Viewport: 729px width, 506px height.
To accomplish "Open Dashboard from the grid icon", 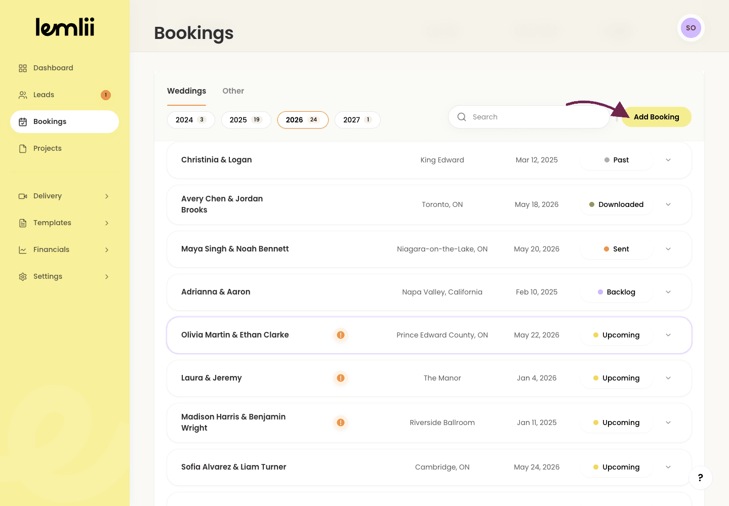I will 23,68.
